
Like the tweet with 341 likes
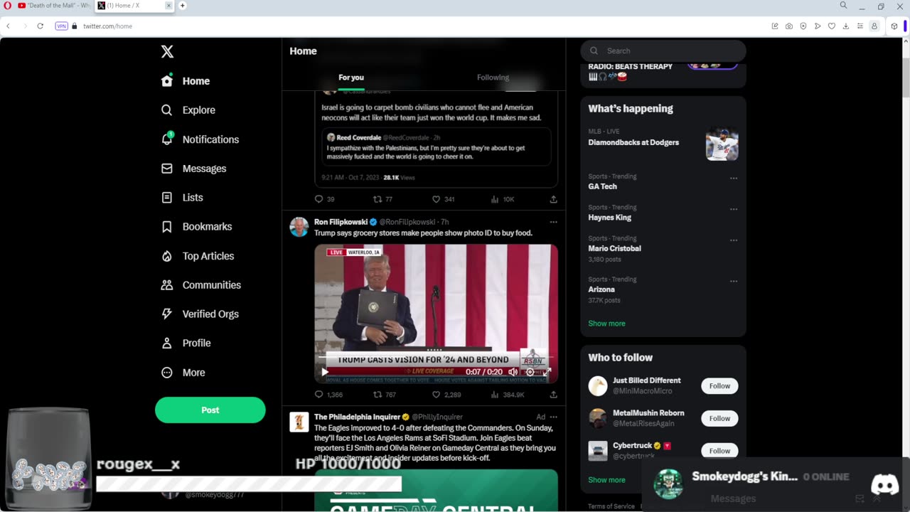click(437, 199)
